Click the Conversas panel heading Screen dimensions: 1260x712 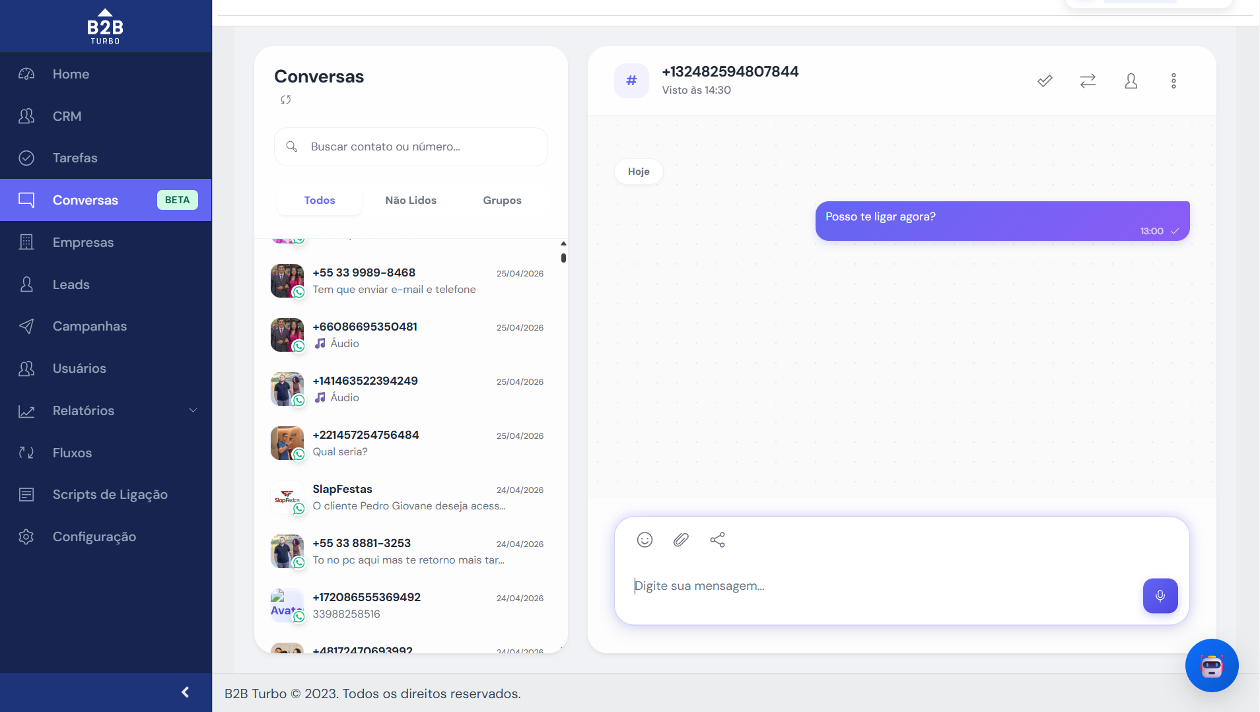pyautogui.click(x=319, y=77)
